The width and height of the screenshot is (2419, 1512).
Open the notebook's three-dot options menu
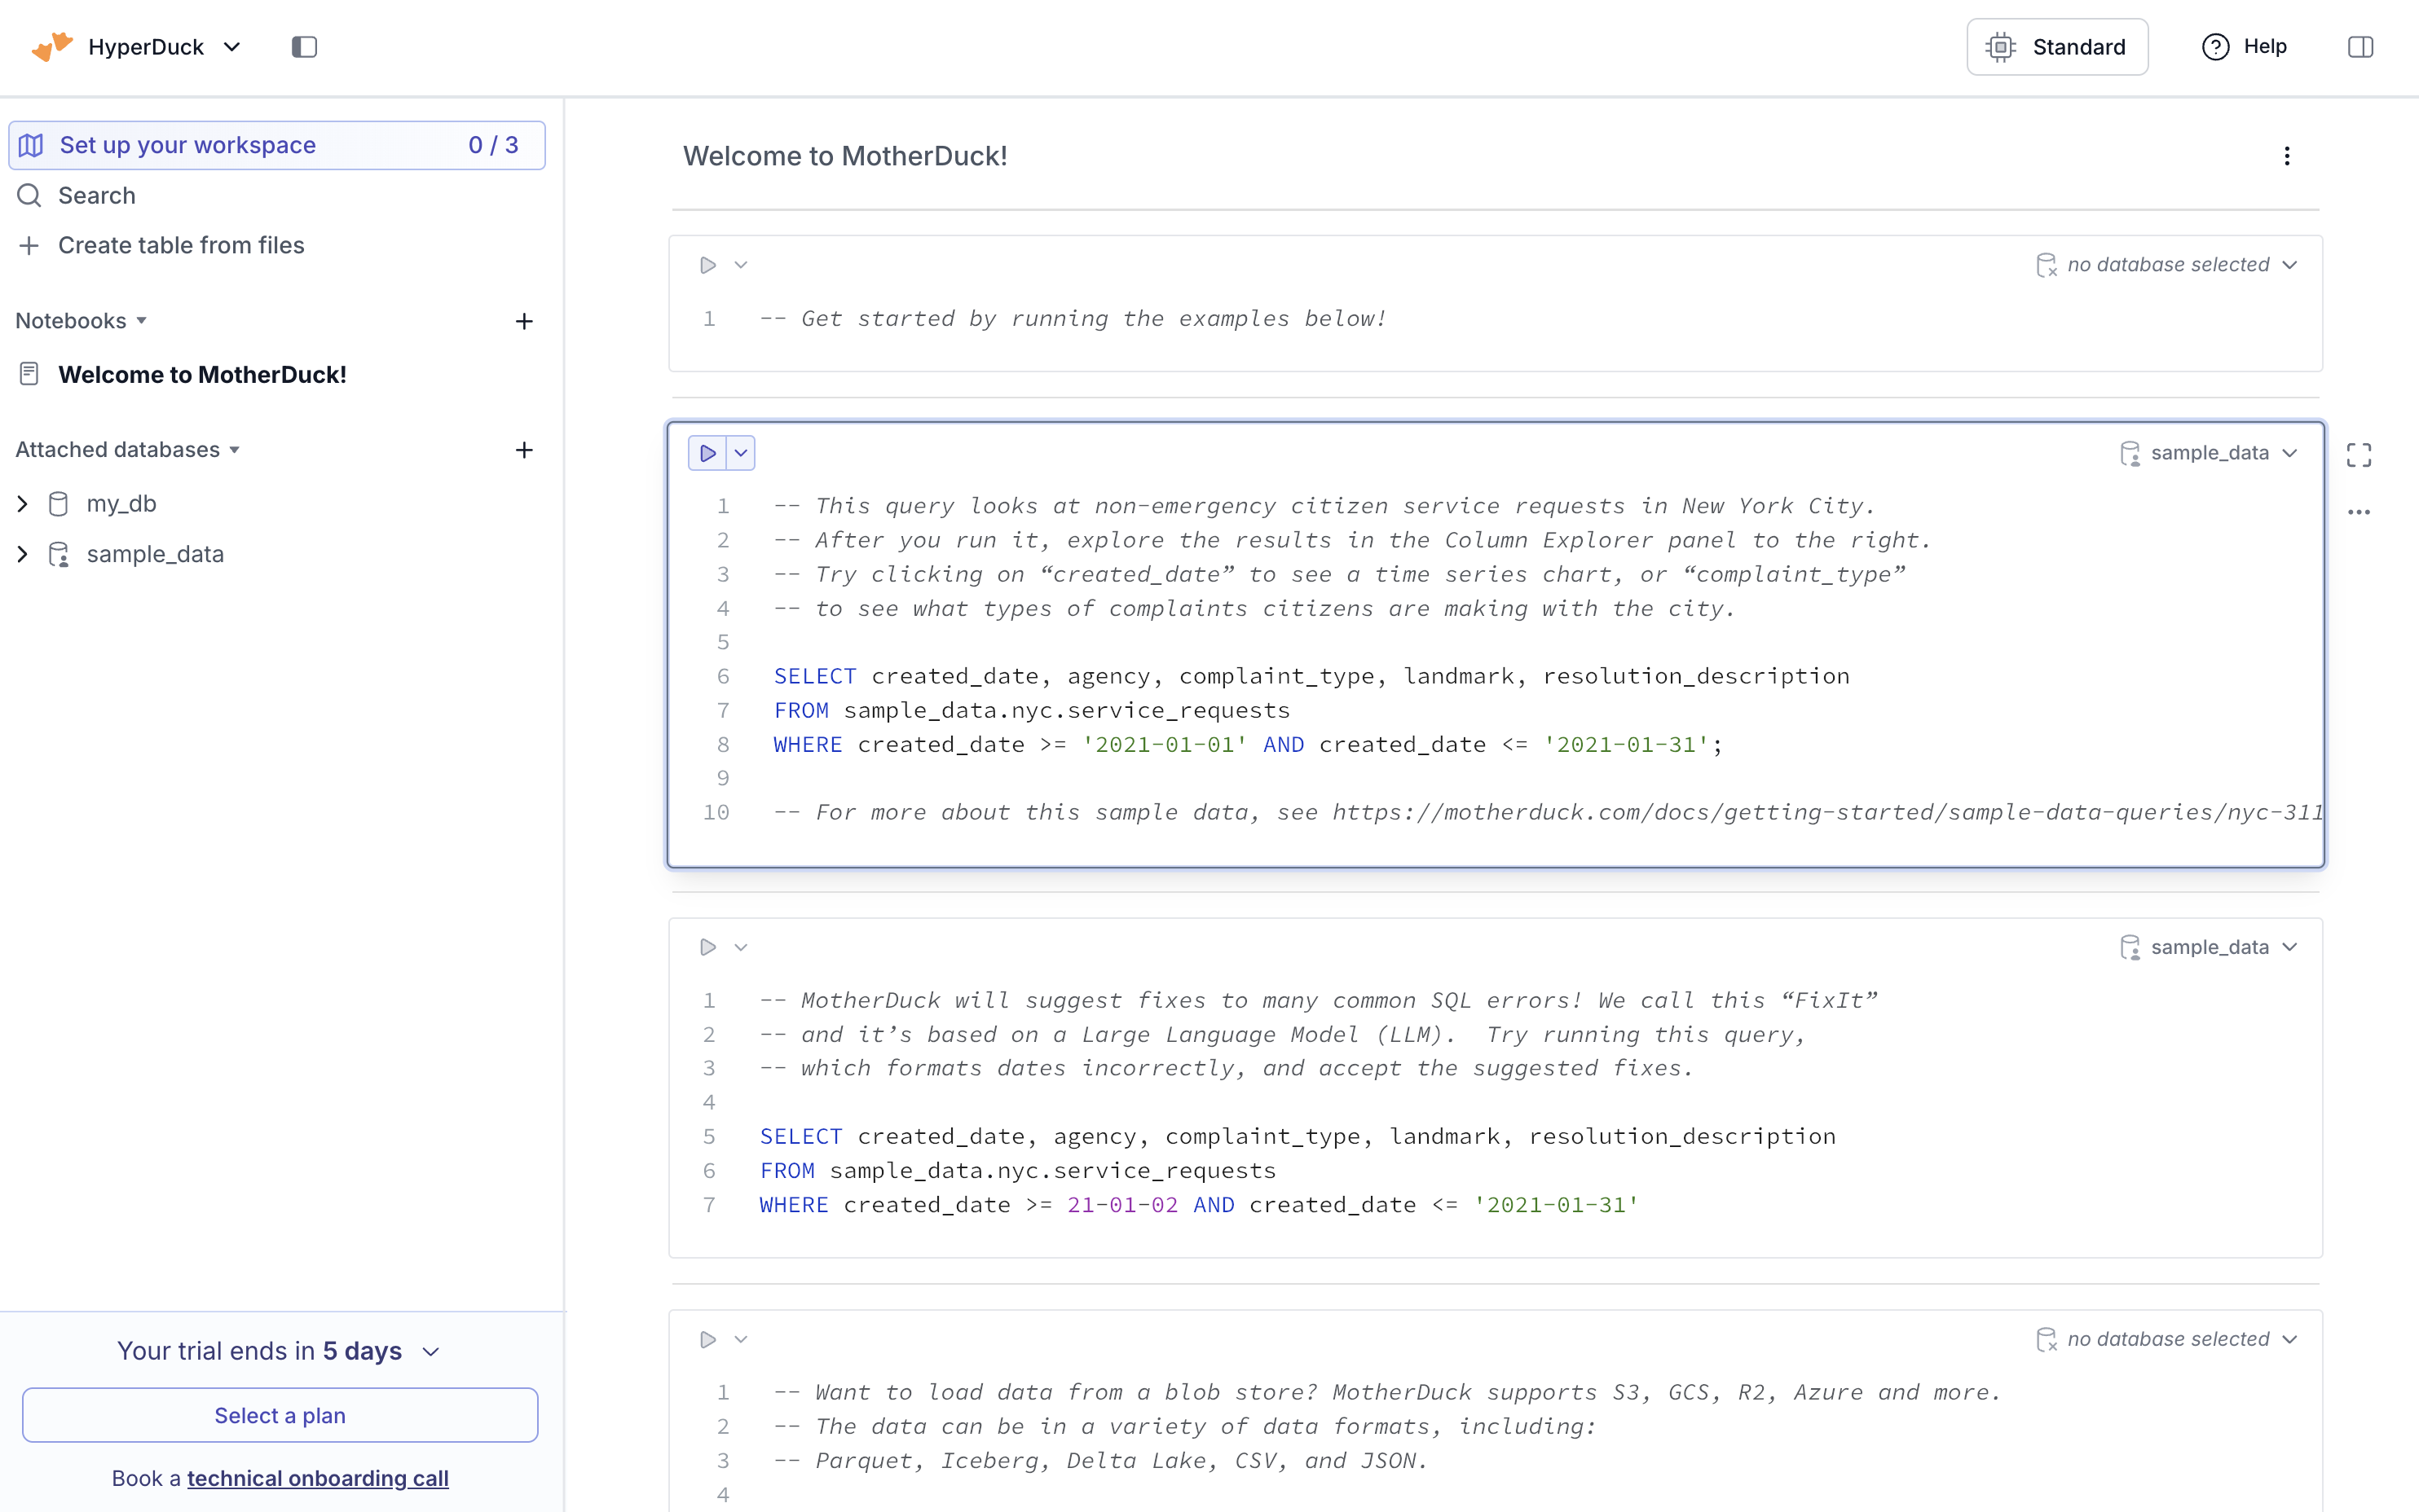pos(2286,156)
